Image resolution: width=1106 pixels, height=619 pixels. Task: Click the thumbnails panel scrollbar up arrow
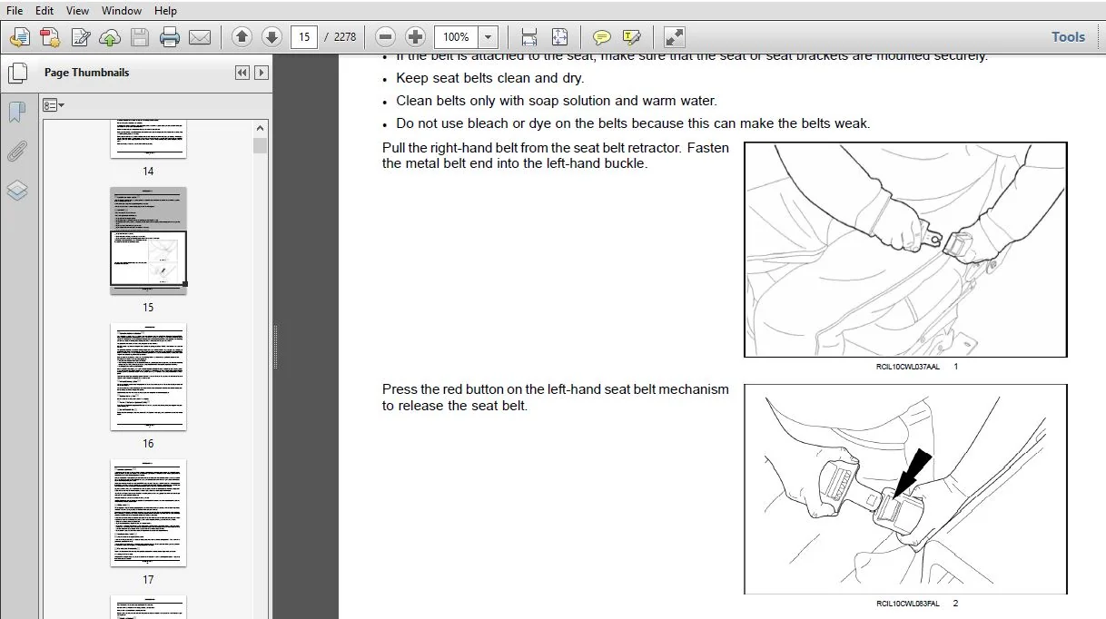(261, 128)
